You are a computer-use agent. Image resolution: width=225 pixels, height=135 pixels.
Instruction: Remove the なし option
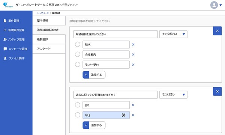click(x=133, y=115)
